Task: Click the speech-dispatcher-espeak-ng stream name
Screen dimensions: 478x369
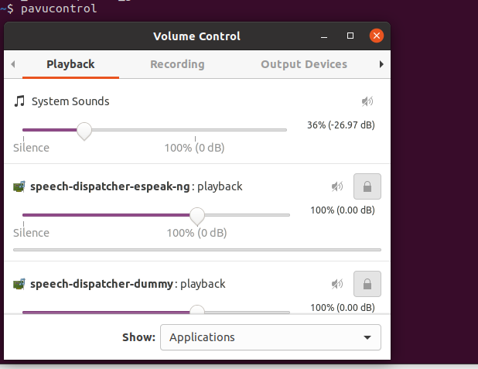Action: [x=110, y=186]
